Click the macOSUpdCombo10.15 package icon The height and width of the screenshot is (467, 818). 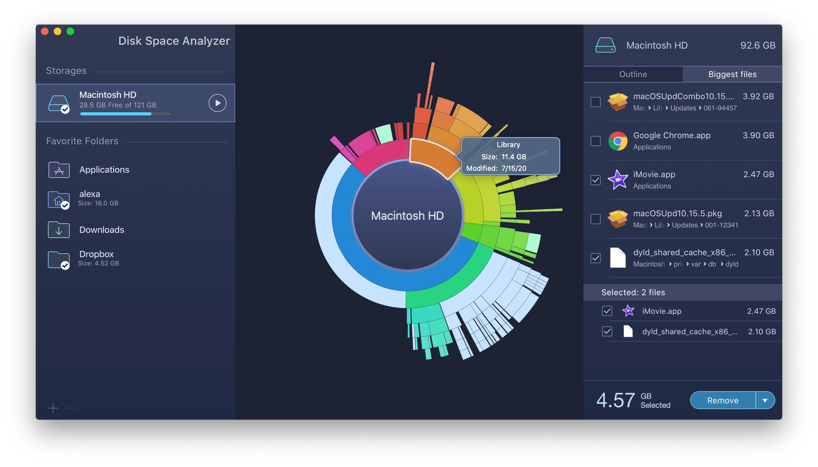(617, 103)
